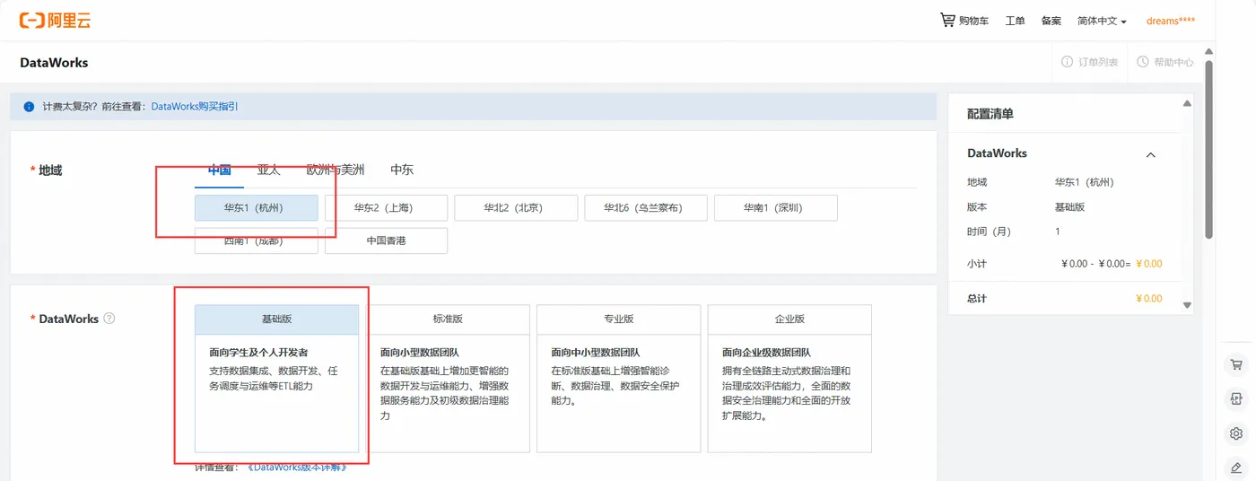Open the help center clock icon

click(1143, 62)
